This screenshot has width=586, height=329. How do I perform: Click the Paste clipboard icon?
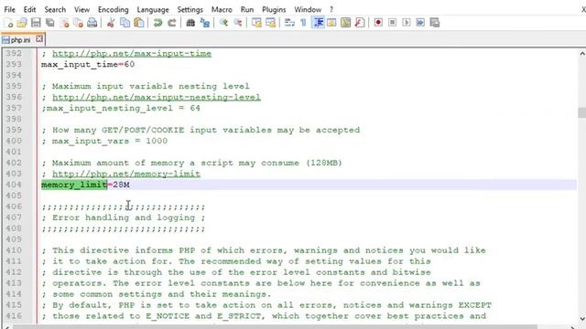[x=139, y=23]
